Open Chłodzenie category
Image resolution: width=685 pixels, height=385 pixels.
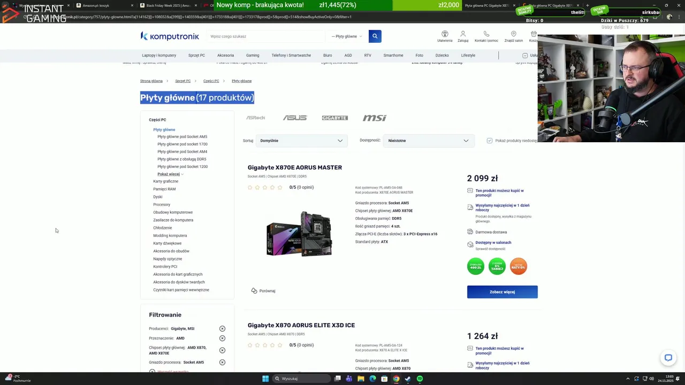click(x=163, y=228)
